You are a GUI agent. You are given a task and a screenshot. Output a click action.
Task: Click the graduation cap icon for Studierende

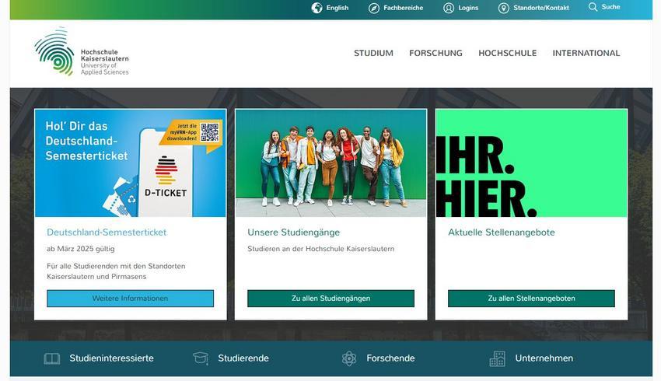pyautogui.click(x=201, y=358)
